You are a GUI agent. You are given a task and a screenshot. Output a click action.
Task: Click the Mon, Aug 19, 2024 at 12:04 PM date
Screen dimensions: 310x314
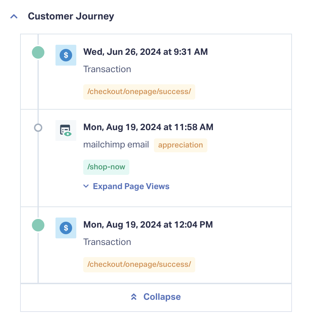click(x=148, y=225)
